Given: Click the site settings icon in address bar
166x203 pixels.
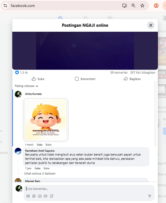Looking at the screenshot, I should pos(5,6).
